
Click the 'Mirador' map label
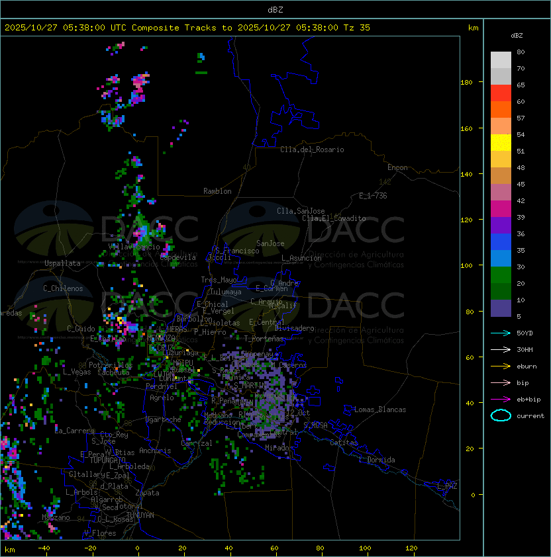pos(279,448)
